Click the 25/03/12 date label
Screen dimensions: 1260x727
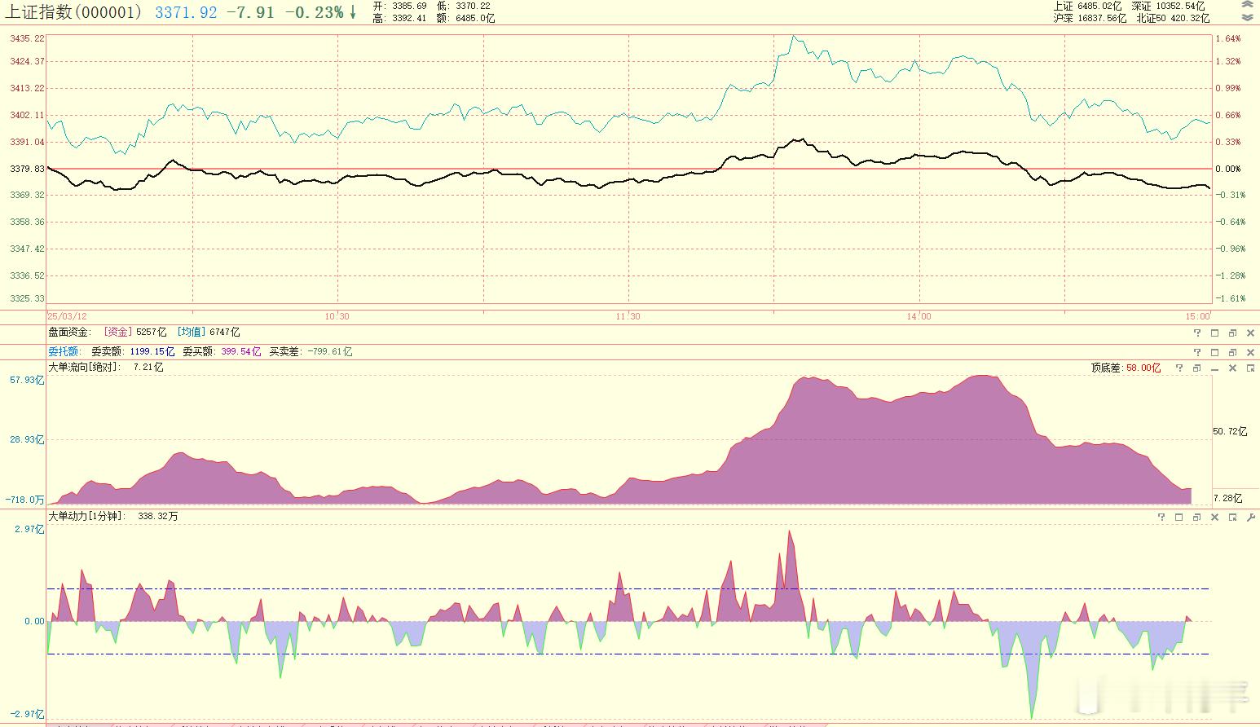pos(67,316)
